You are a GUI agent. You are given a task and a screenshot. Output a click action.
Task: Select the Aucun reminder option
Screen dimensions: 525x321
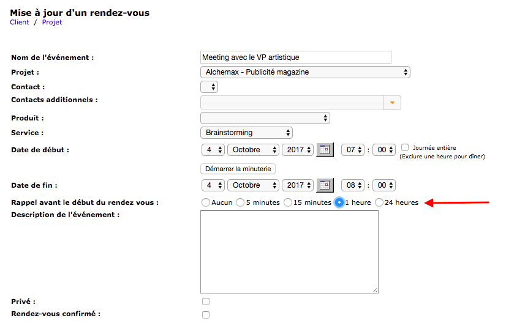(x=205, y=202)
